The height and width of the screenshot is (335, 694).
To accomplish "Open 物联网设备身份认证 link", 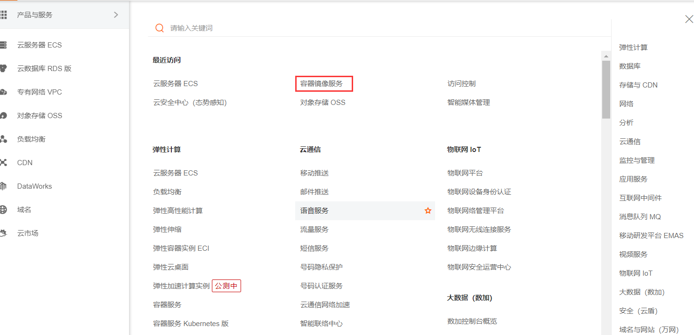I will coord(479,192).
